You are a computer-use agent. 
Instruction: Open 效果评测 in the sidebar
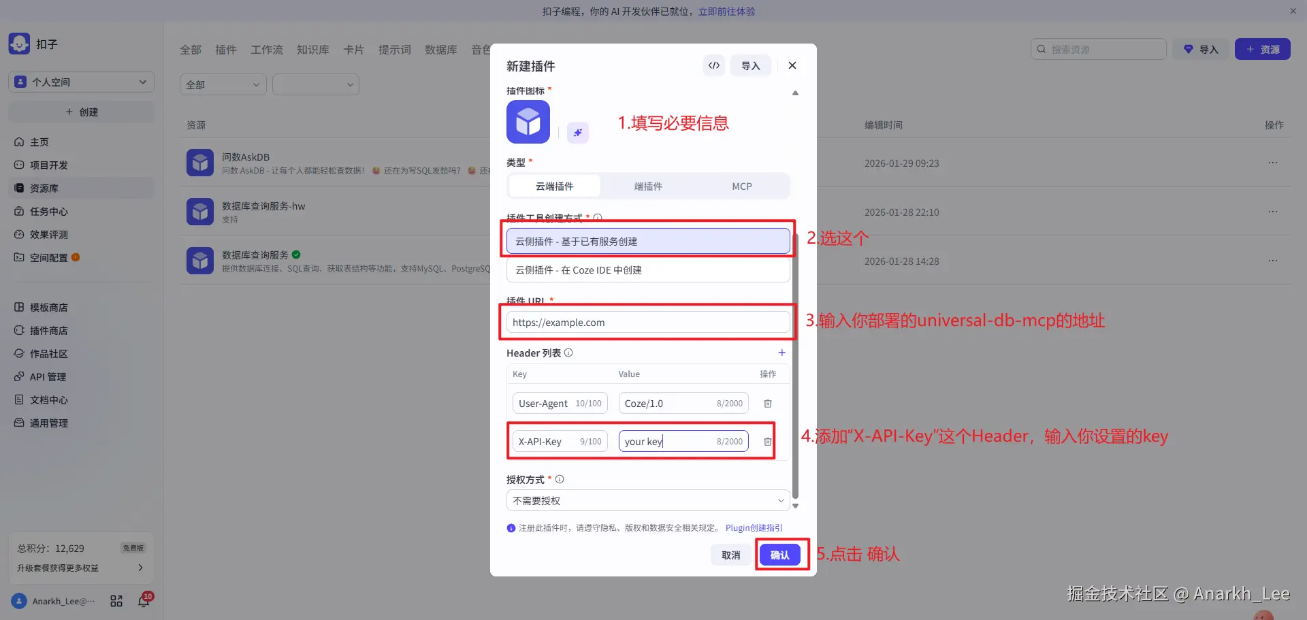click(x=82, y=235)
